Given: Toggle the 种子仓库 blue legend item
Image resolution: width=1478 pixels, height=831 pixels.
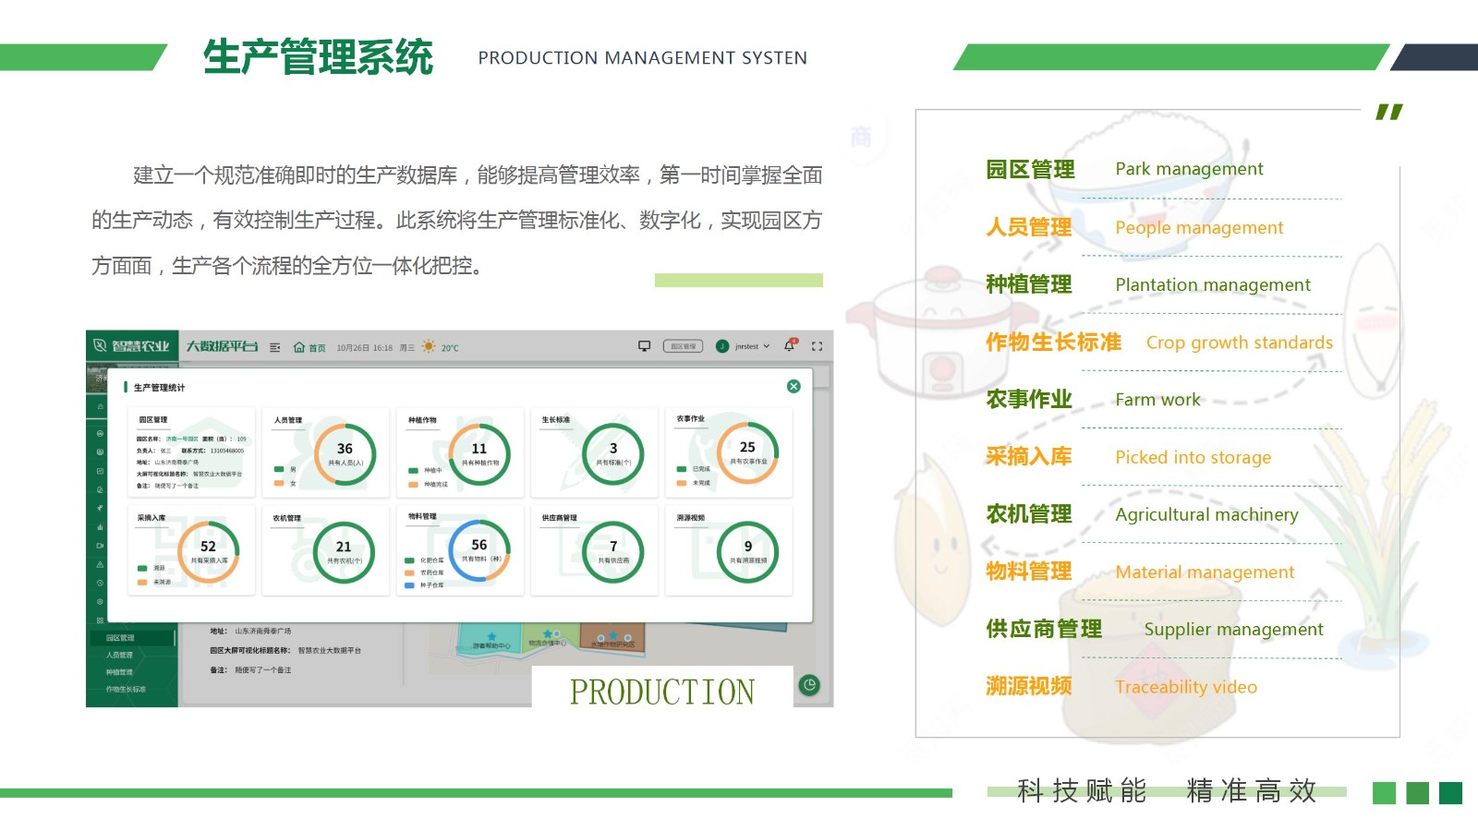Looking at the screenshot, I should click(424, 585).
